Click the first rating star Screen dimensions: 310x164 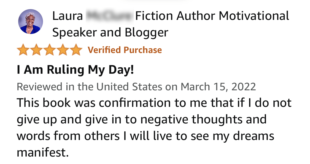(23, 50)
